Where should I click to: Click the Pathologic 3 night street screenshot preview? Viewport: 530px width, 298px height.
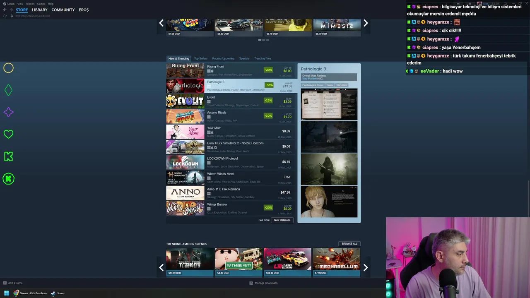coord(329,137)
